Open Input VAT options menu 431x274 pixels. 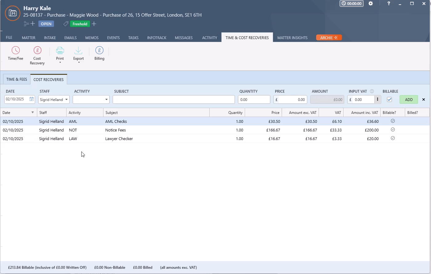click(377, 99)
